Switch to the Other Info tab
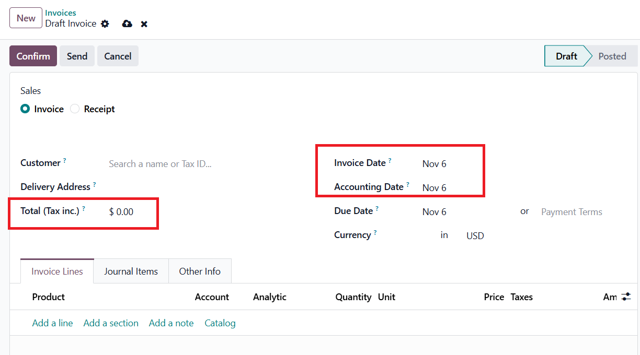Viewport: 640px width, 355px height. tap(200, 271)
